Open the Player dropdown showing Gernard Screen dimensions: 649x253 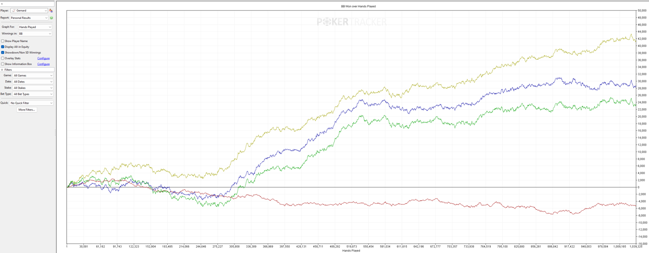point(29,10)
